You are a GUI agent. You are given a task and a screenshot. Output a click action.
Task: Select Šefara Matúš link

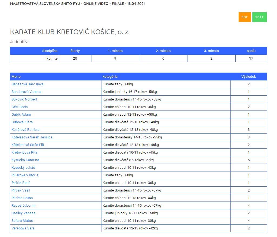point(22,221)
